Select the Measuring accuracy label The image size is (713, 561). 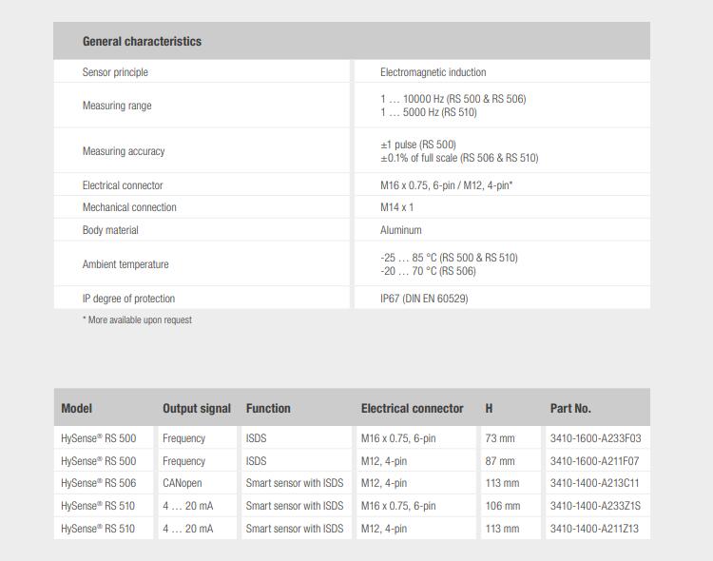point(124,151)
